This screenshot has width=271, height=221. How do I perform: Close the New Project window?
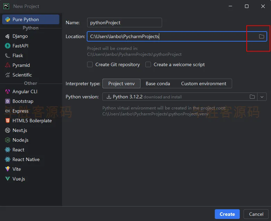(263, 6)
